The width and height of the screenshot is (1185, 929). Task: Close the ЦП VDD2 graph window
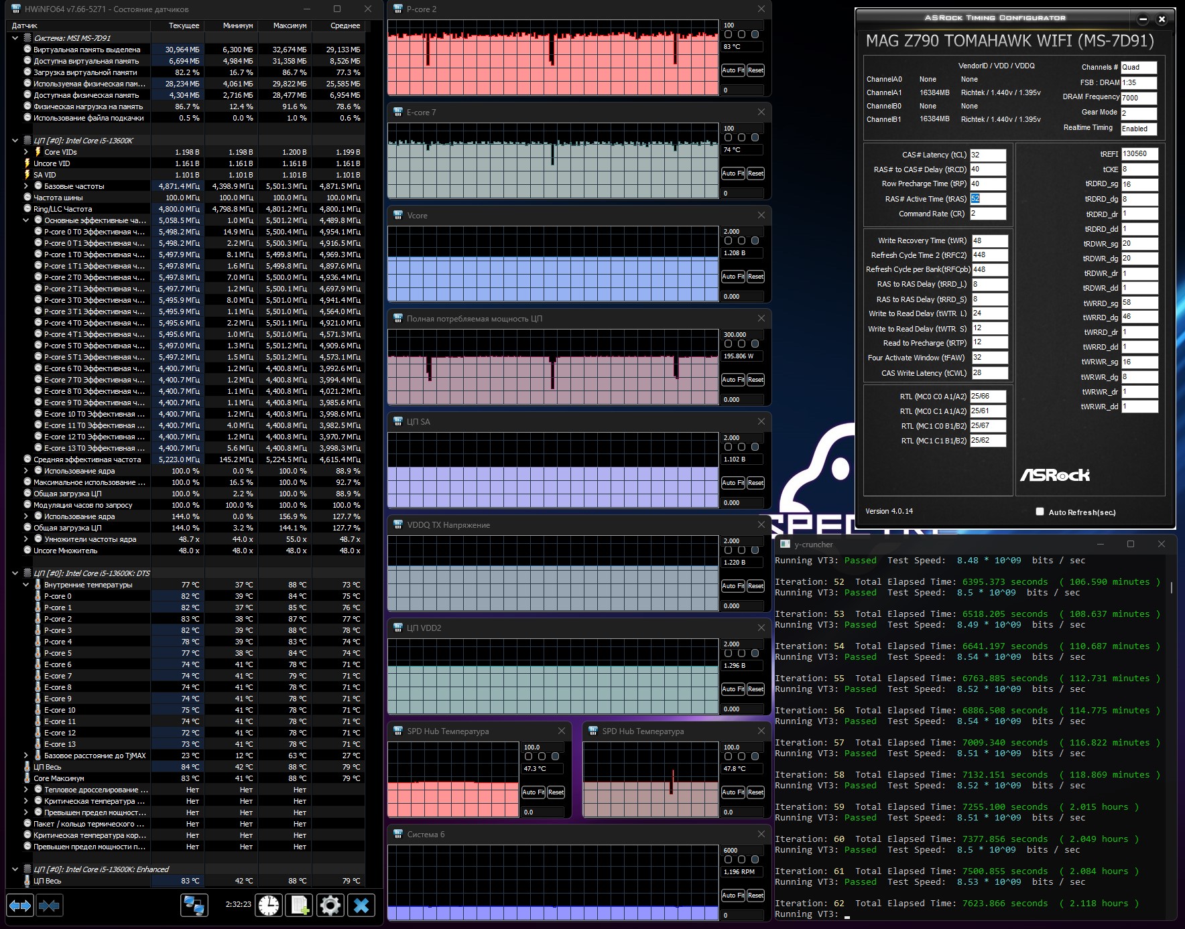pyautogui.click(x=761, y=628)
